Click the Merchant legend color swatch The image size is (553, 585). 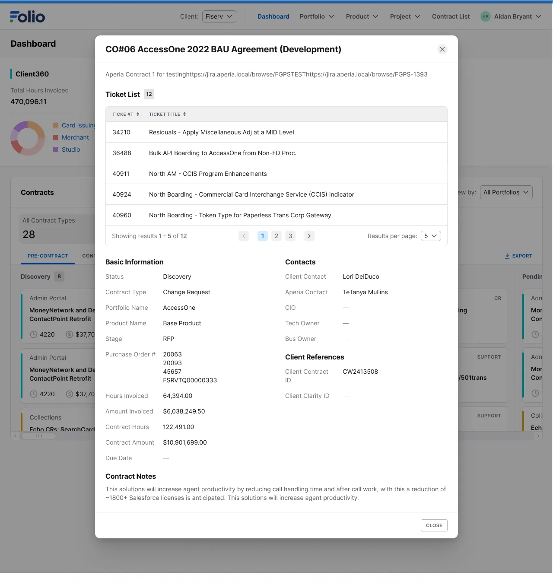tap(56, 137)
